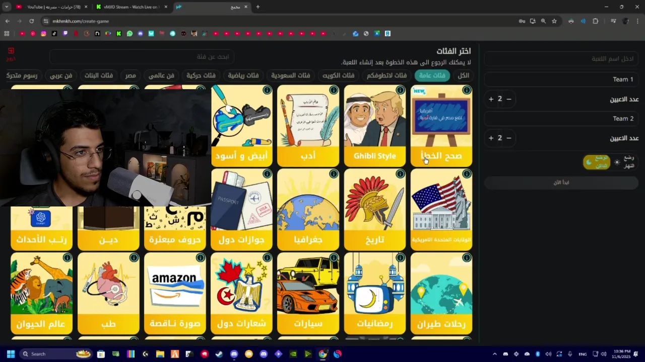Select فئات حركية category tab
645x362 pixels.
201,75
